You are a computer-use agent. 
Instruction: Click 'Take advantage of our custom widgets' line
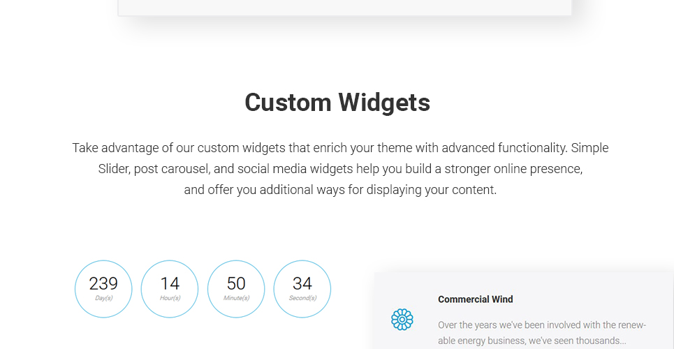pyautogui.click(x=340, y=148)
